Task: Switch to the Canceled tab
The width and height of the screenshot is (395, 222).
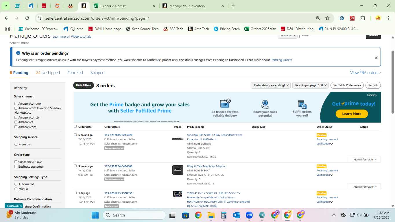Action: pyautogui.click(x=75, y=73)
